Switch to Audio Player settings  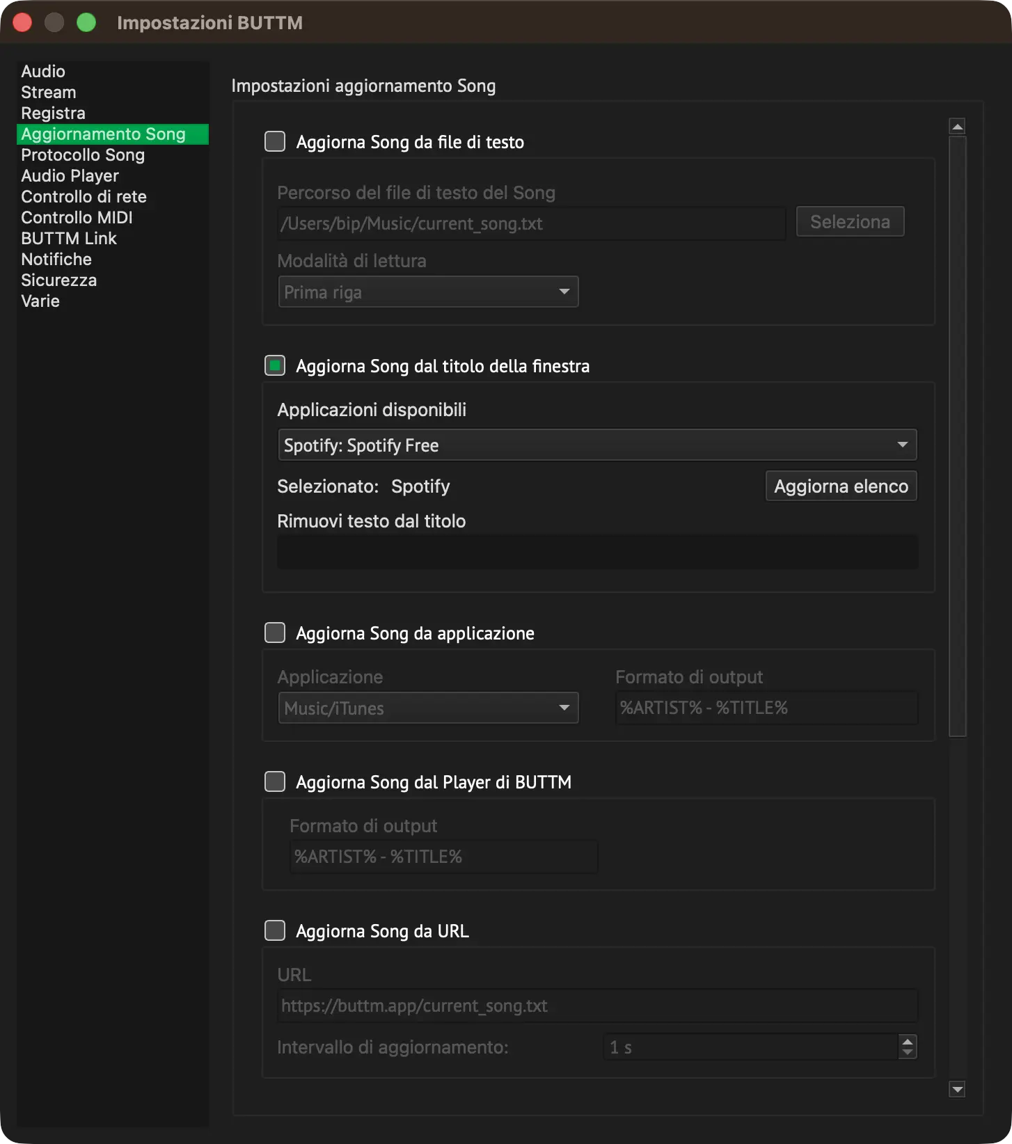click(112, 176)
